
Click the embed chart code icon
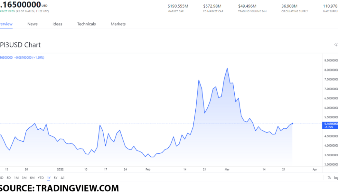click(x=335, y=45)
